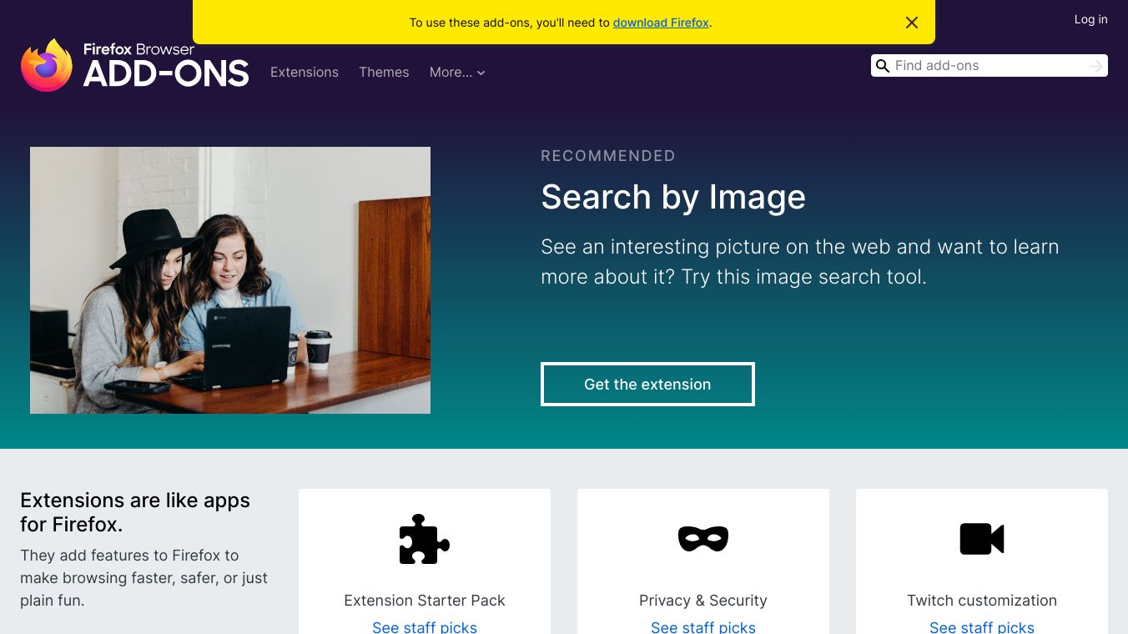
Task: Click the Twitch customization title
Action: (x=982, y=601)
